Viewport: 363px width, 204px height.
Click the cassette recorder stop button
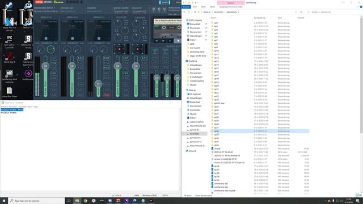point(178,41)
